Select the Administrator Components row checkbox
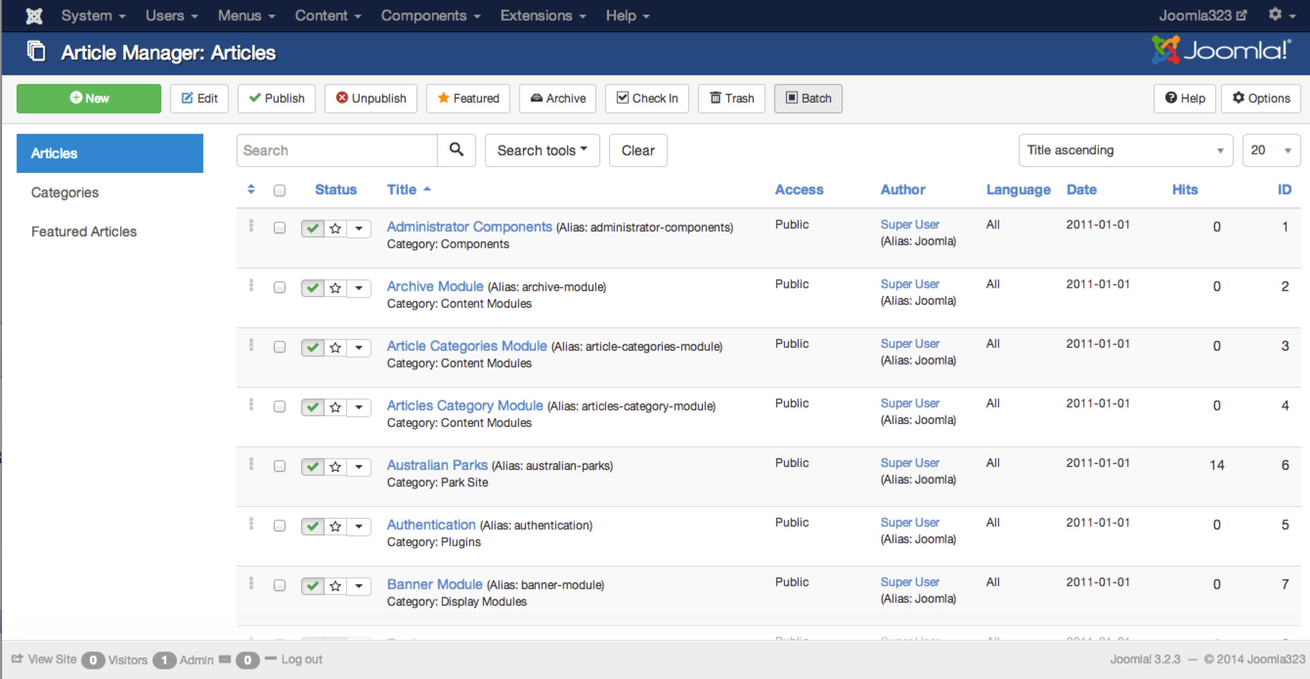Image resolution: width=1310 pixels, height=679 pixels. [279, 227]
